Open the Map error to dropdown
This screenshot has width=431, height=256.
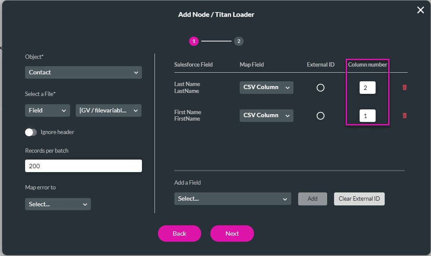click(58, 204)
